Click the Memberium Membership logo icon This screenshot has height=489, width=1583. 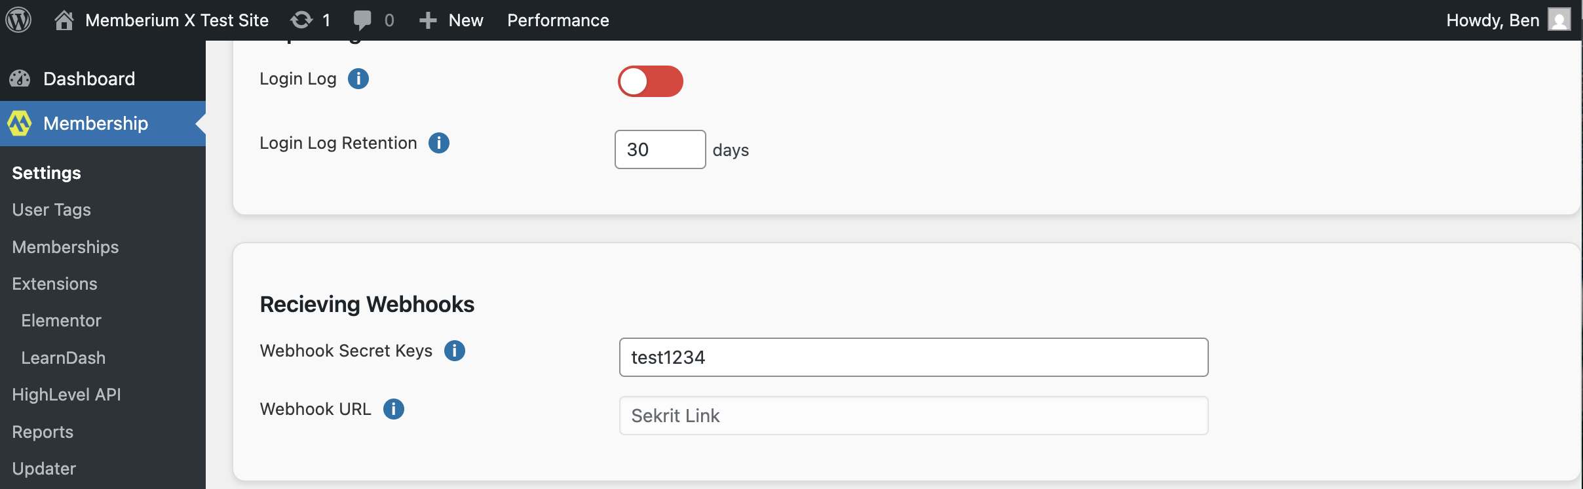pos(20,123)
